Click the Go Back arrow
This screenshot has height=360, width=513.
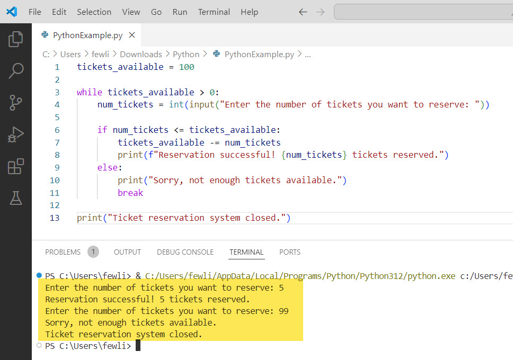pyautogui.click(x=303, y=12)
